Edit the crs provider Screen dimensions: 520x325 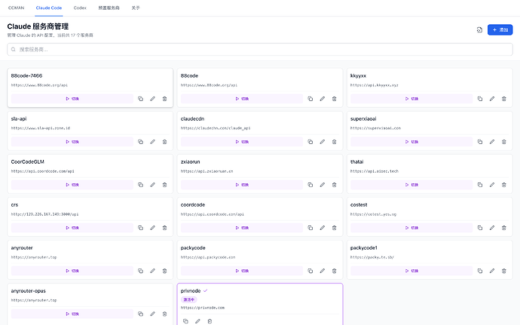tap(152, 228)
